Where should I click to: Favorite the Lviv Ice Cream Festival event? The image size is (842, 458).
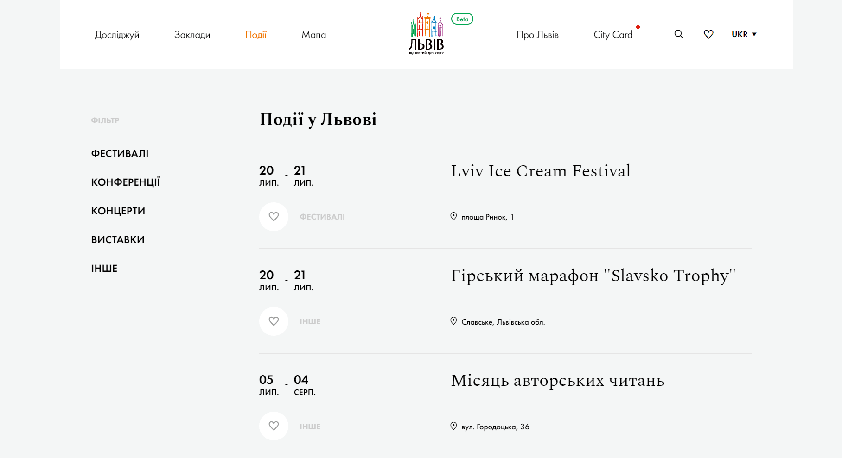click(x=274, y=216)
